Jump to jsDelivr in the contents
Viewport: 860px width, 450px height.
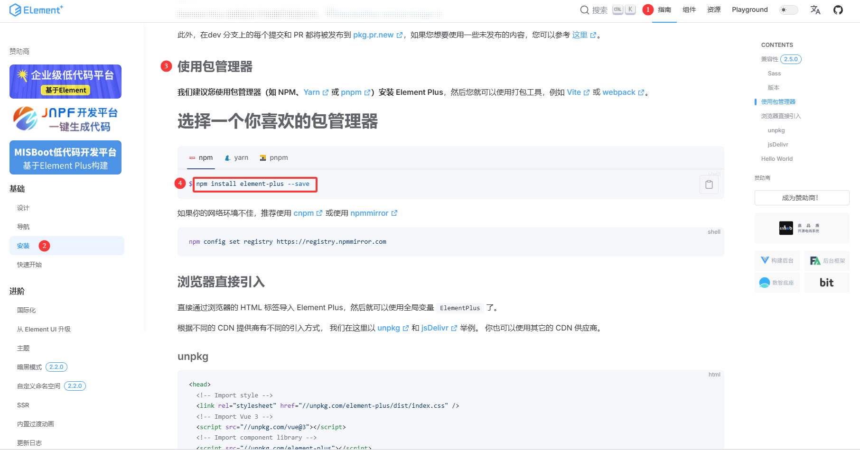(778, 145)
